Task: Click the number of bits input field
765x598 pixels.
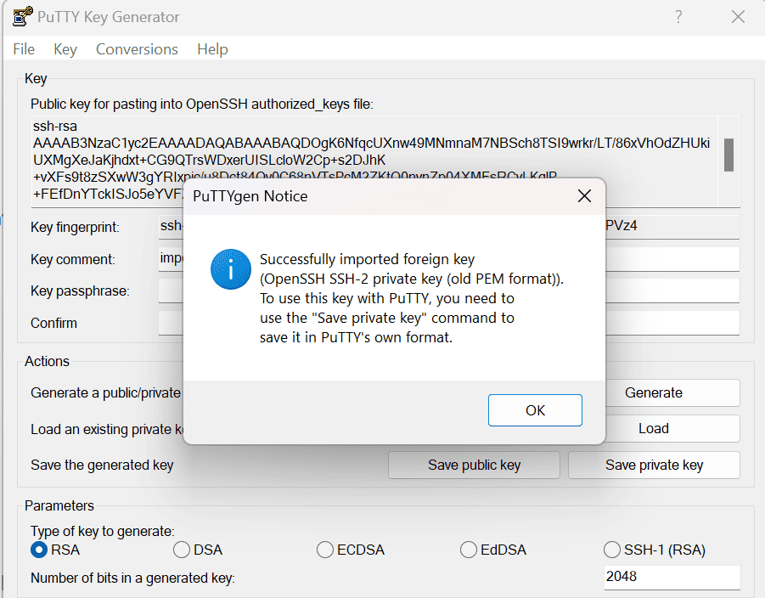Action: point(671,577)
